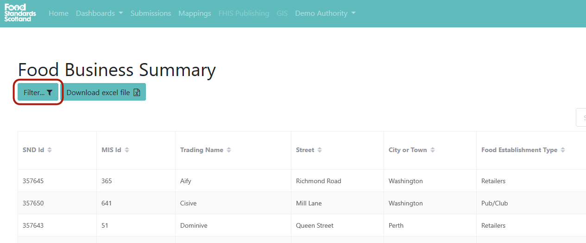Click MIS Id column header text
Viewport: 586px width, 243px height.
[111, 150]
